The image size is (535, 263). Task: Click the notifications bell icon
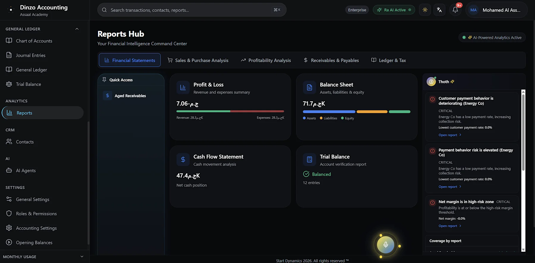point(455,10)
